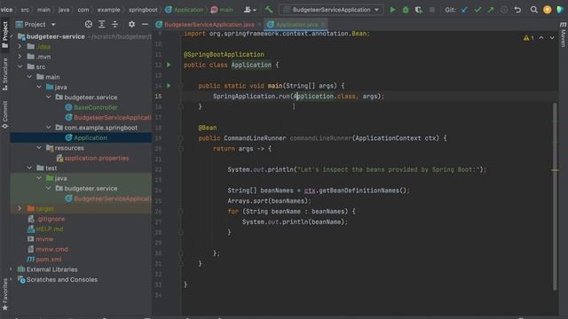Run with coverage from the toolbar

tap(419, 10)
